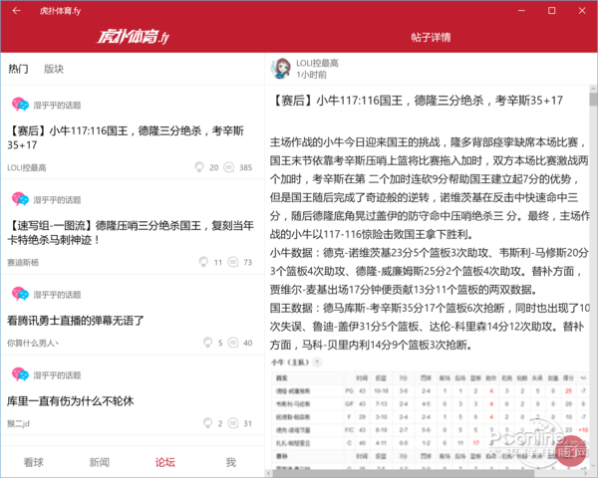Click the box score stats table image

click(429, 415)
